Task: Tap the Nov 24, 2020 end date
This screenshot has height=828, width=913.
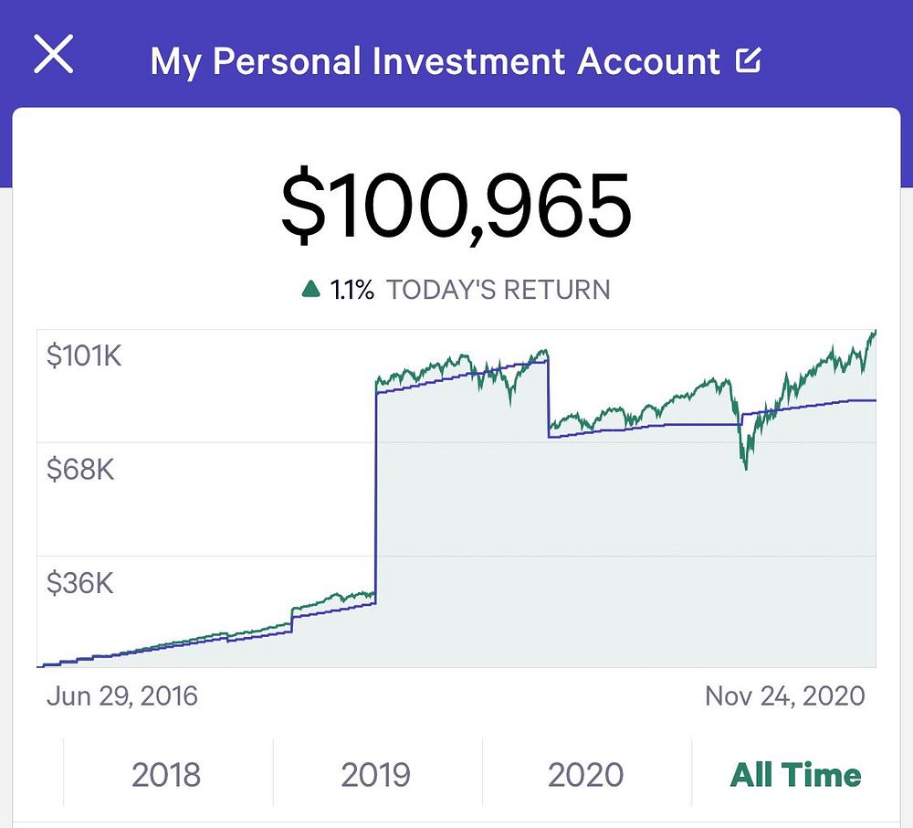Action: pos(784,695)
